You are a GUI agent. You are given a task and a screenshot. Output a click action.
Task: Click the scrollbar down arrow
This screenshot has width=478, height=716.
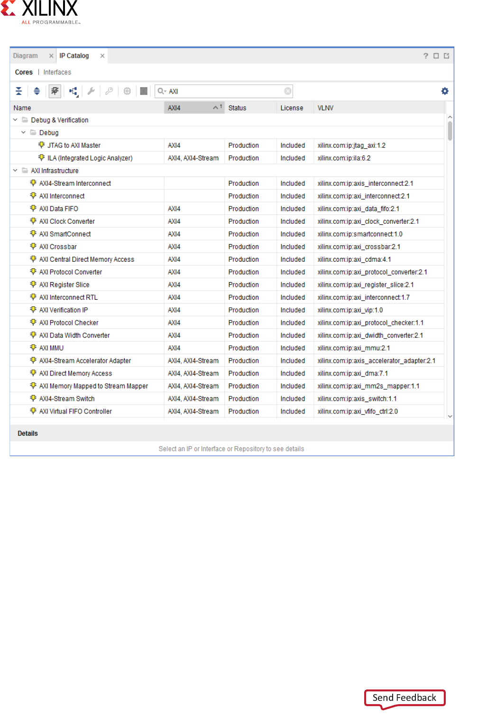(x=450, y=416)
